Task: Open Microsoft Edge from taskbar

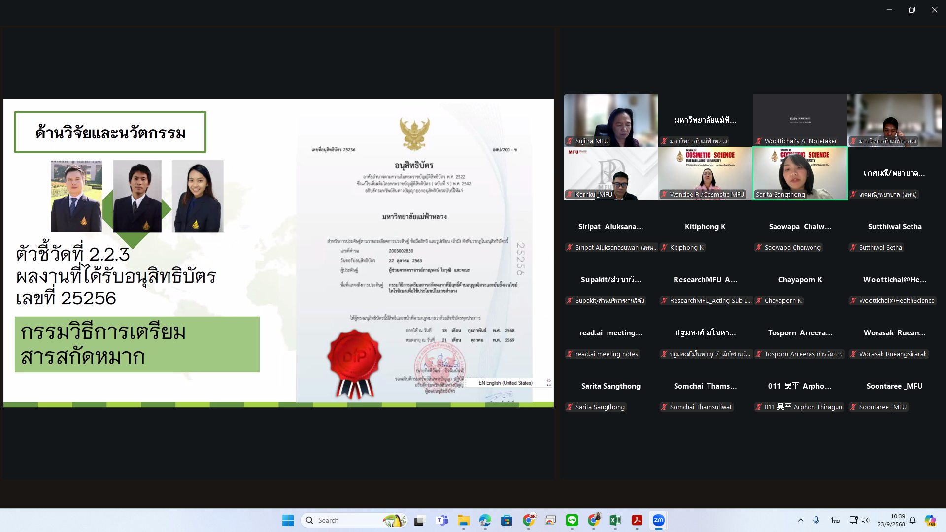Action: pos(485,520)
